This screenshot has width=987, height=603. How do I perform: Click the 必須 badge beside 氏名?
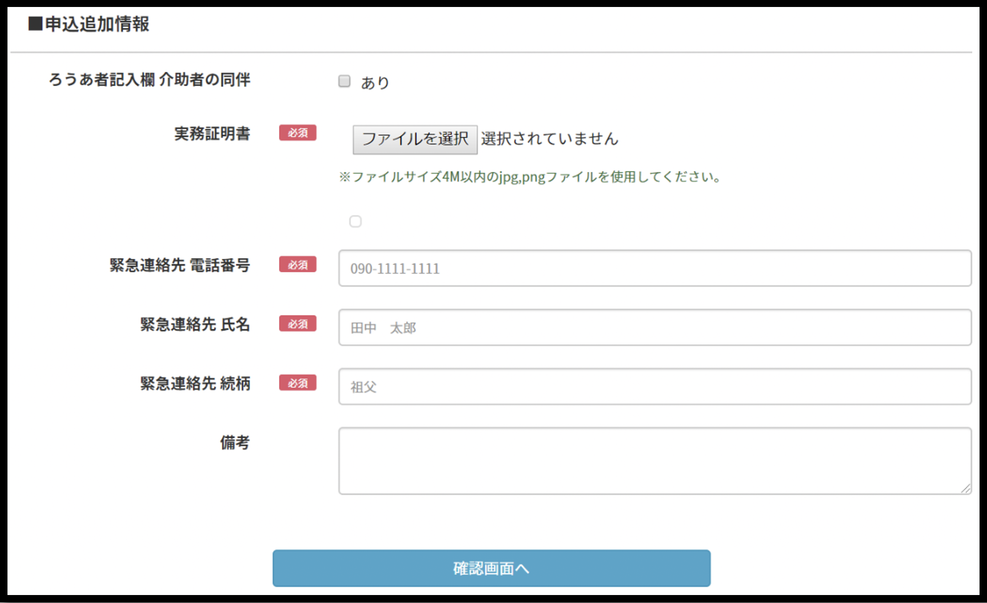297,324
